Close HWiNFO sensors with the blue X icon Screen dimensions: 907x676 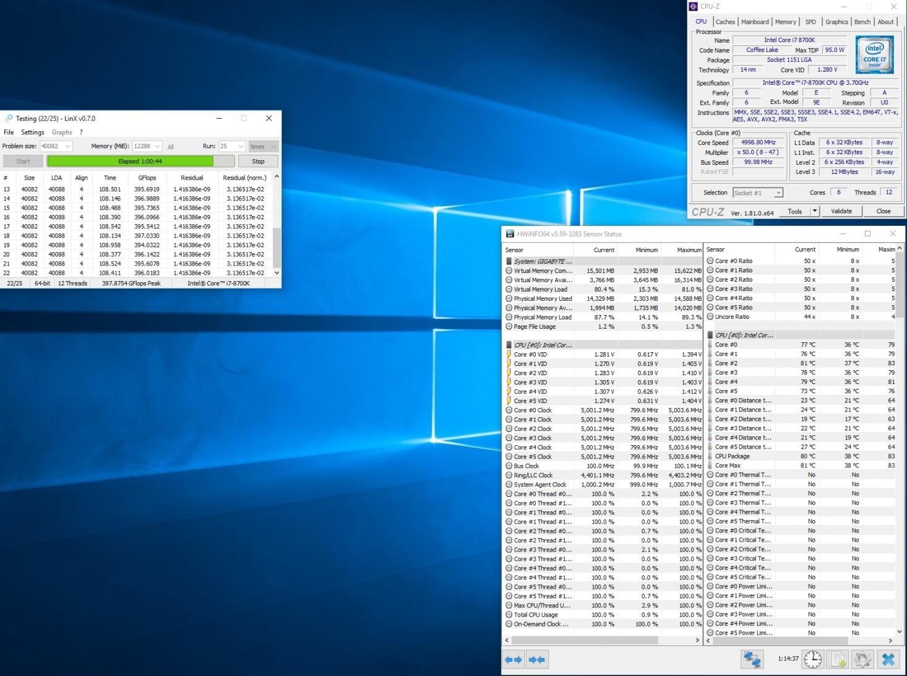[888, 659]
